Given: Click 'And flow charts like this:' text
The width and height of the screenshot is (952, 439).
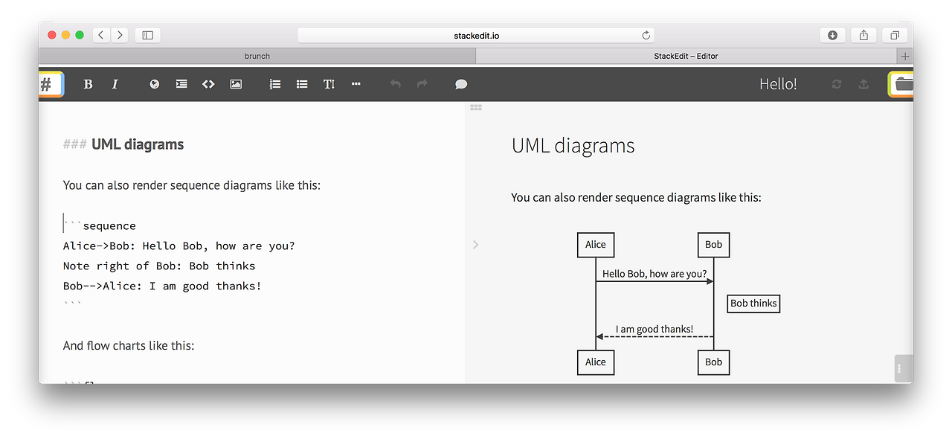Looking at the screenshot, I should [129, 345].
